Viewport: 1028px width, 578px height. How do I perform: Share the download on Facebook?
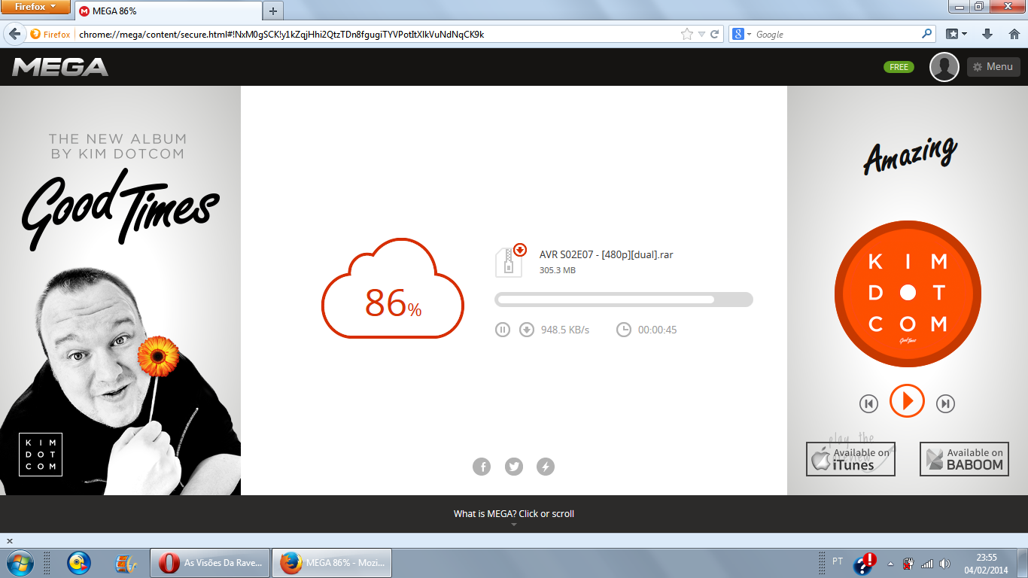482,467
